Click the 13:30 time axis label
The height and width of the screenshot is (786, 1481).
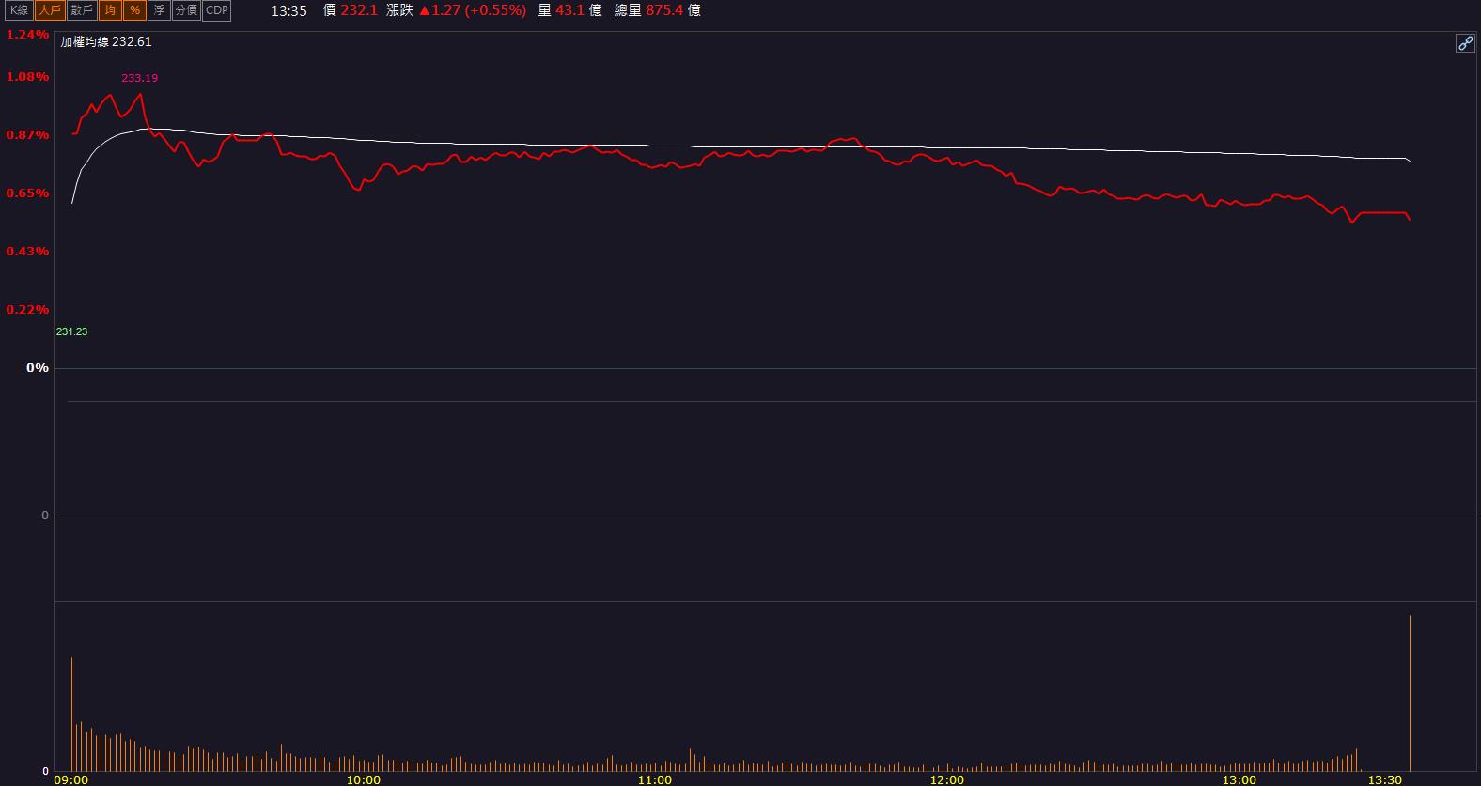pyautogui.click(x=1385, y=779)
